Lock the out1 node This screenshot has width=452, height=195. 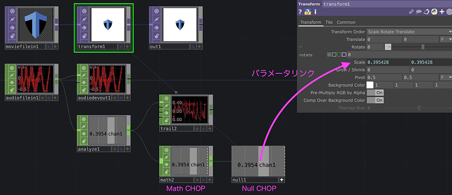[x=156, y=36]
